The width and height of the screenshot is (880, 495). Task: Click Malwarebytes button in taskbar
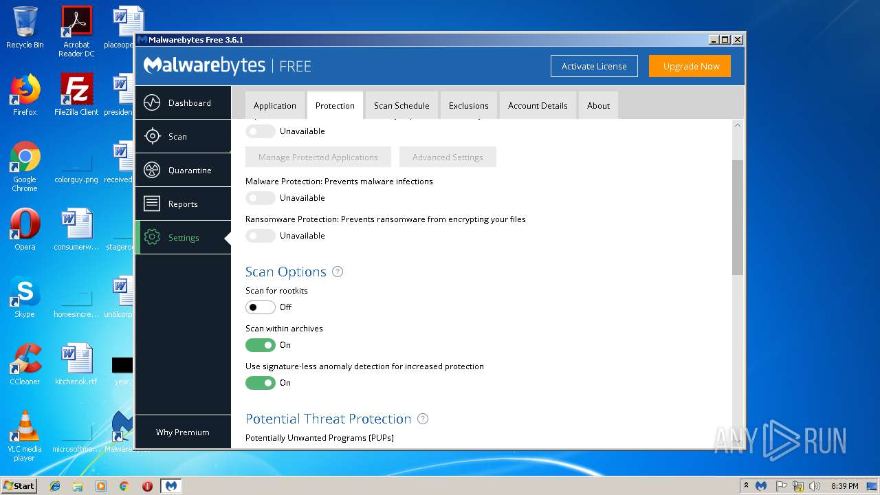[x=170, y=486]
